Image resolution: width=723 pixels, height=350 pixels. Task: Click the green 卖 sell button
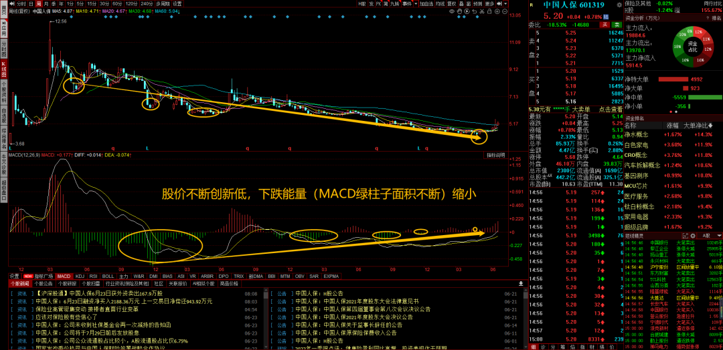(617, 24)
